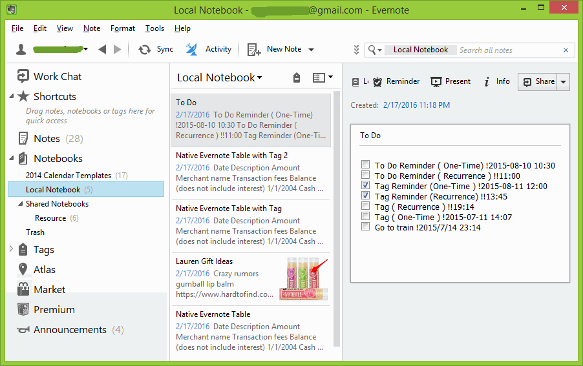The image size is (583, 366).
Task: Click the Present screen icon
Action: click(x=436, y=82)
